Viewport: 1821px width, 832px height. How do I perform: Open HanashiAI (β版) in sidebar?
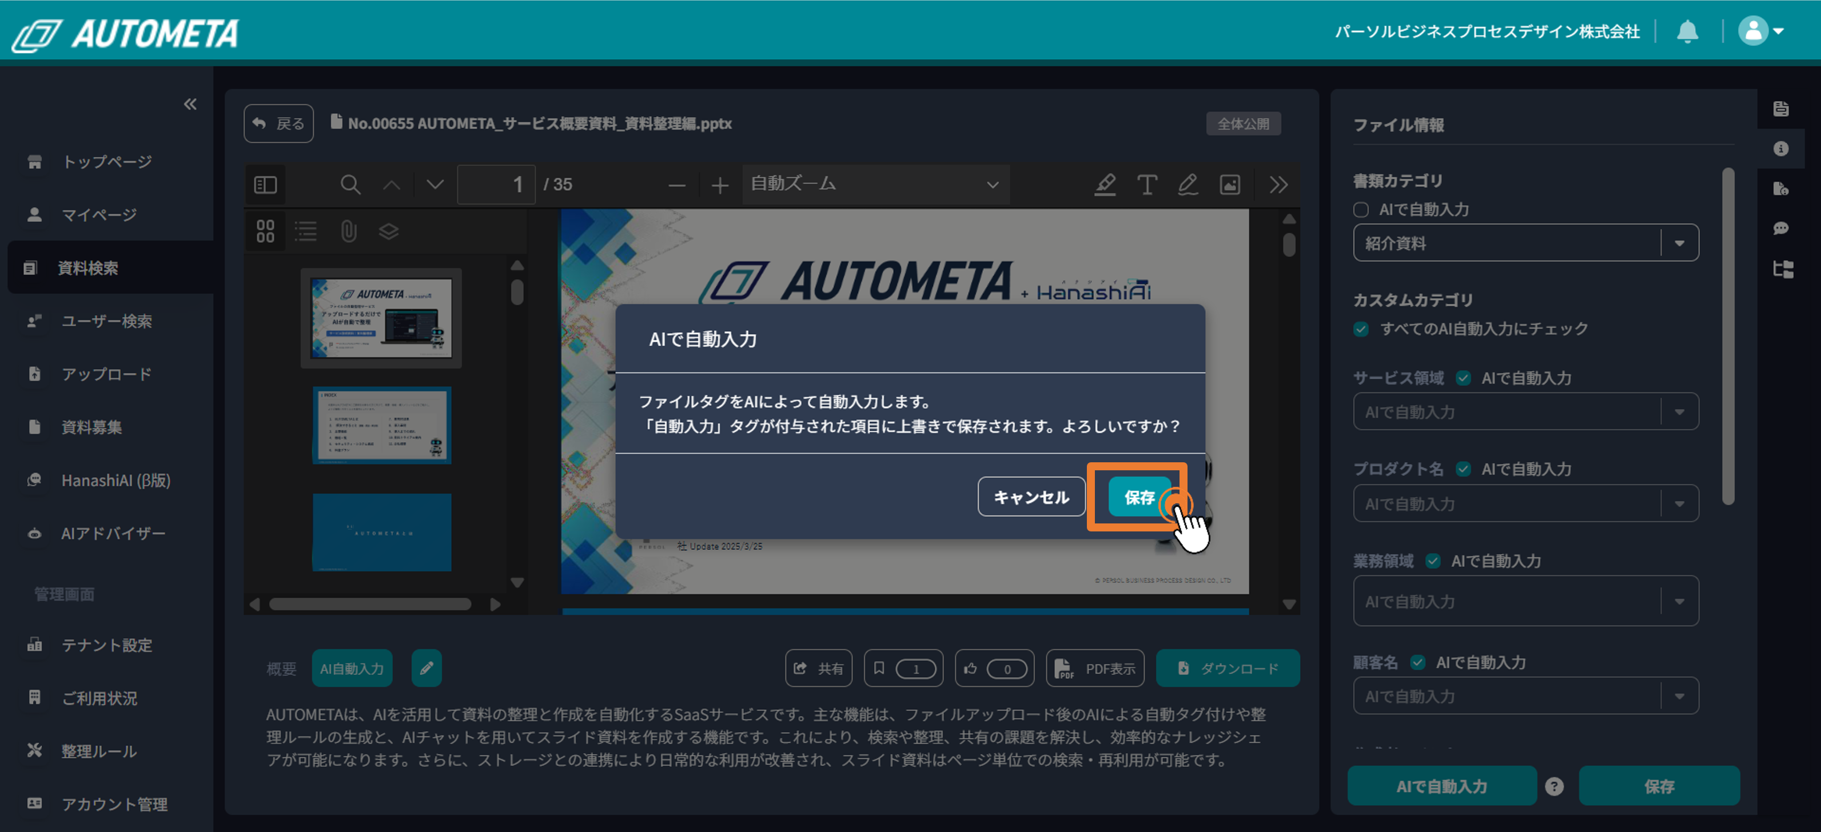tap(107, 480)
